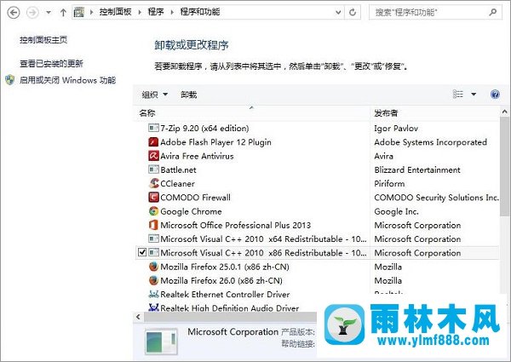Click the details pane program thumbnail
The height and width of the screenshot is (362, 511).
point(161,342)
